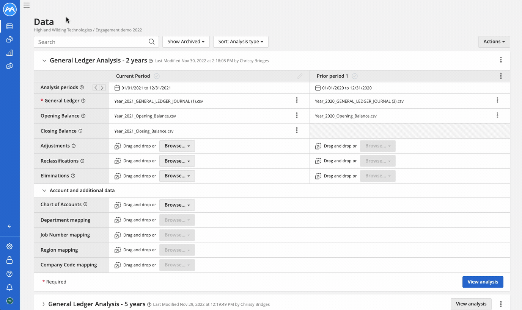Image resolution: width=522 pixels, height=310 pixels.
Task: Open the bar chart sidebar icon
Action: pos(9,53)
